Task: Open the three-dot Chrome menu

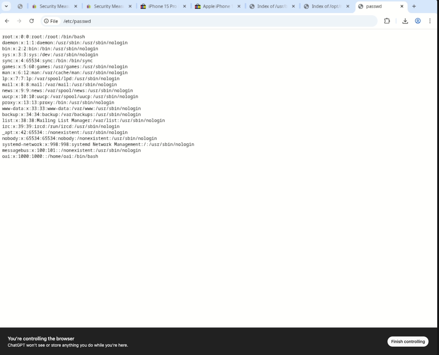Action: (430, 21)
